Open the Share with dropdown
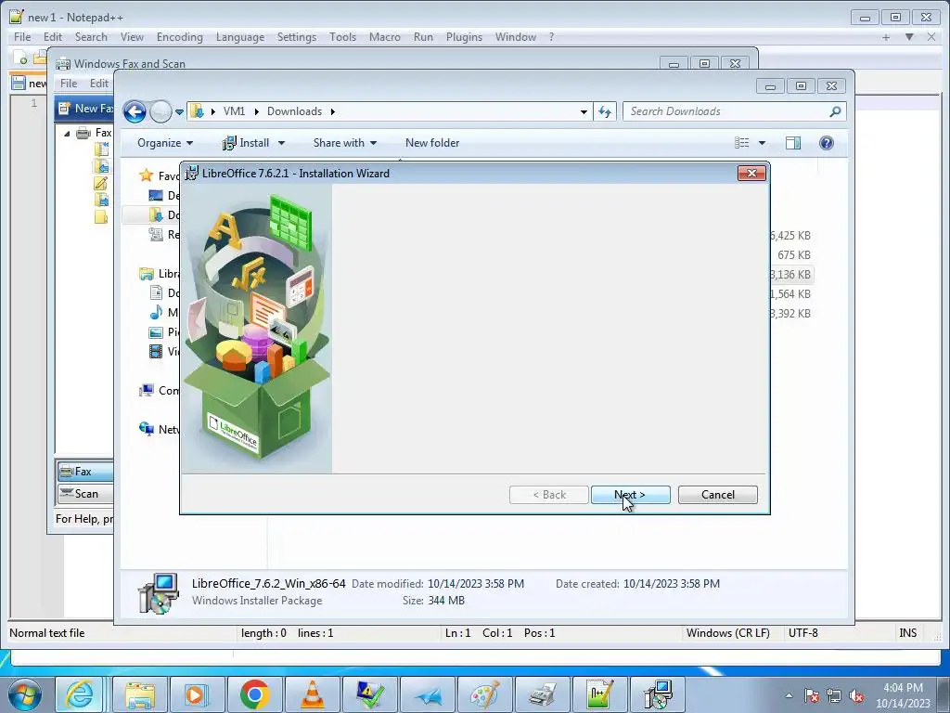Image resolution: width=950 pixels, height=713 pixels. (345, 143)
